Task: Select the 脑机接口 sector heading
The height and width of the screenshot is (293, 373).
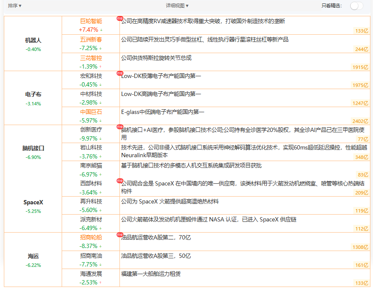Action: pyautogui.click(x=33, y=148)
